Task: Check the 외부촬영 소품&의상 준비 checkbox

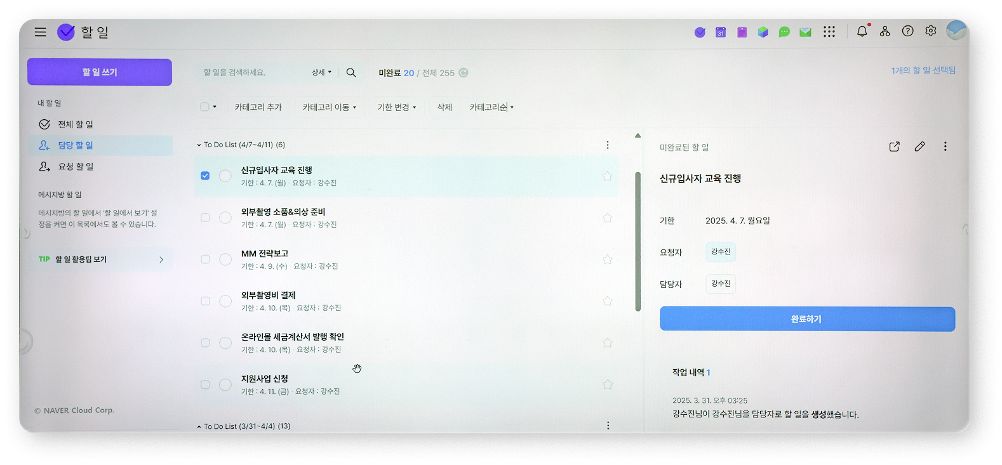Action: [205, 218]
